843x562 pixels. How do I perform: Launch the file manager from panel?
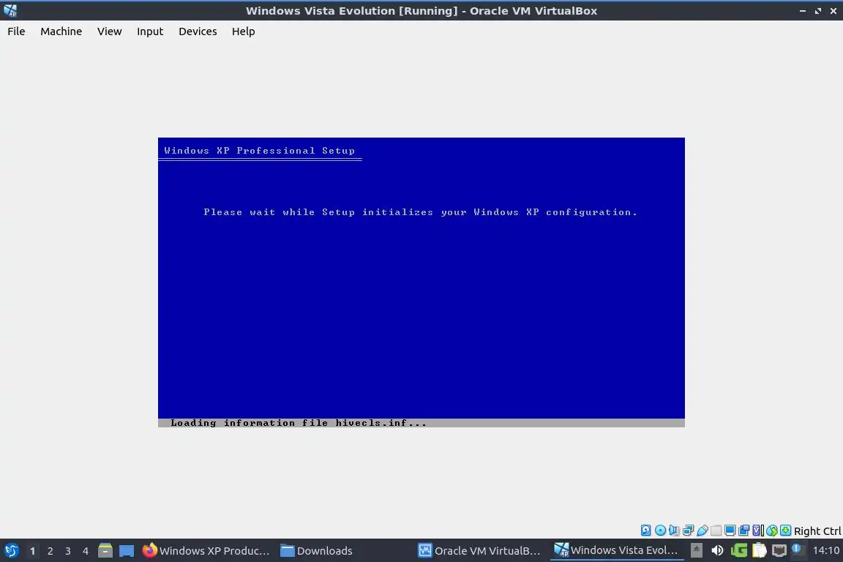105,551
